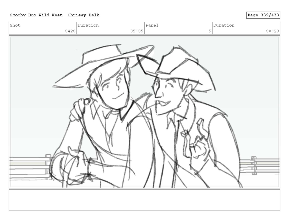Select the empty notes box below the panel
The width and height of the screenshot is (289, 224).
144,200
